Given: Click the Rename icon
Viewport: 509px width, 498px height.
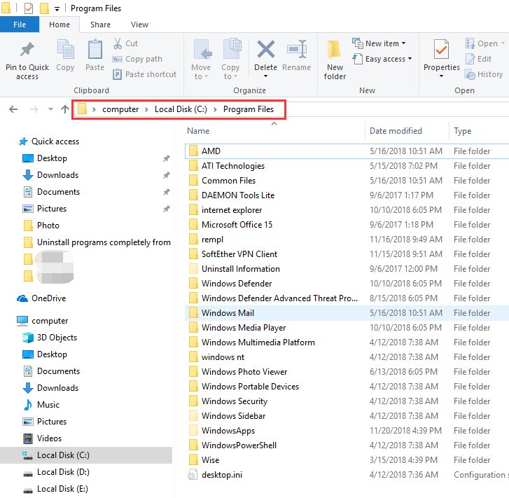Looking at the screenshot, I should click(x=297, y=49).
